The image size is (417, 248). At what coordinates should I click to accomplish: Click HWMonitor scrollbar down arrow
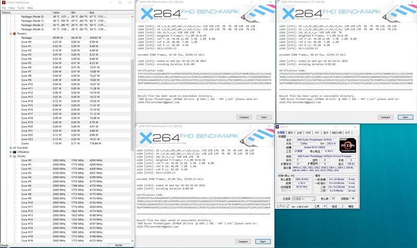pos(132,241)
